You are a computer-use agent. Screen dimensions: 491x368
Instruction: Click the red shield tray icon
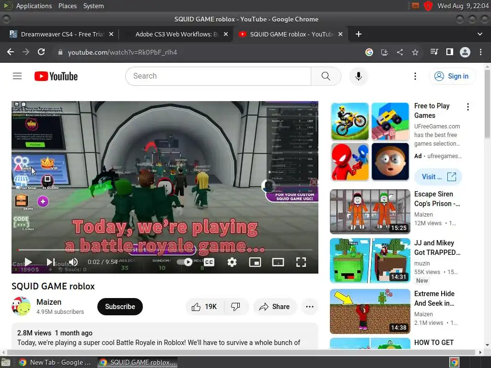tap(428, 6)
